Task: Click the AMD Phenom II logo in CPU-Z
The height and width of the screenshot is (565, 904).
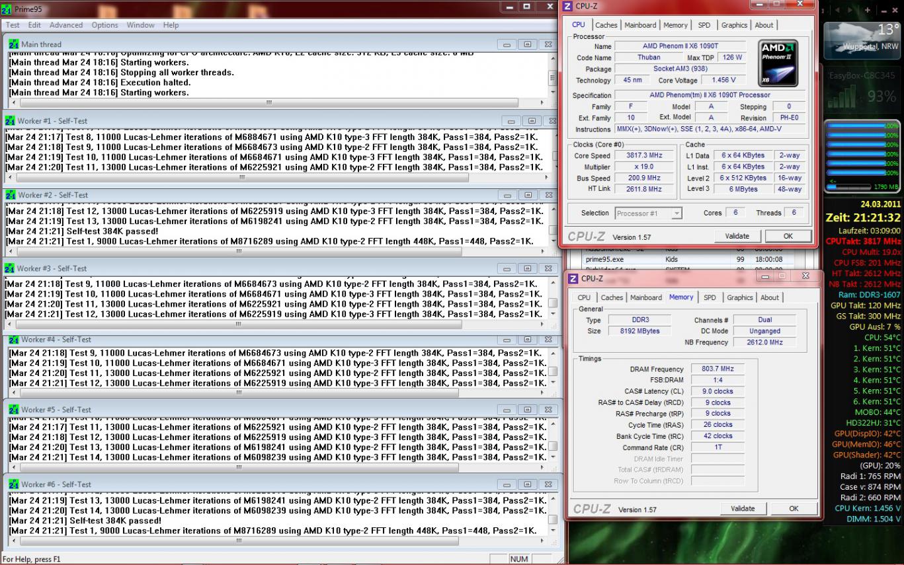Action: pos(778,61)
